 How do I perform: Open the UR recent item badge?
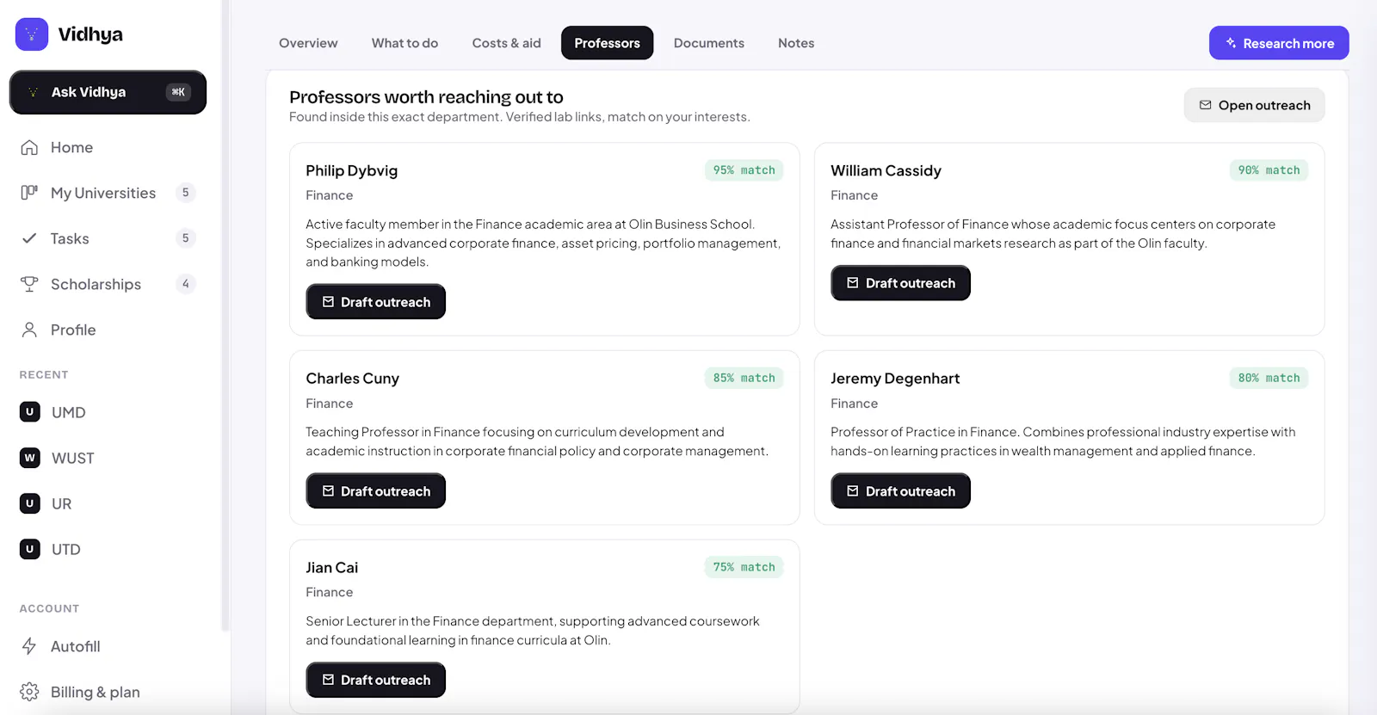[x=30, y=503]
